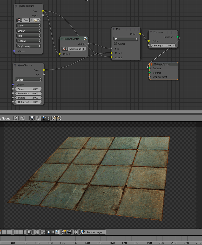Open the Bands wave type dropdown
This screenshot has width=202, height=245.
click(x=28, y=80)
